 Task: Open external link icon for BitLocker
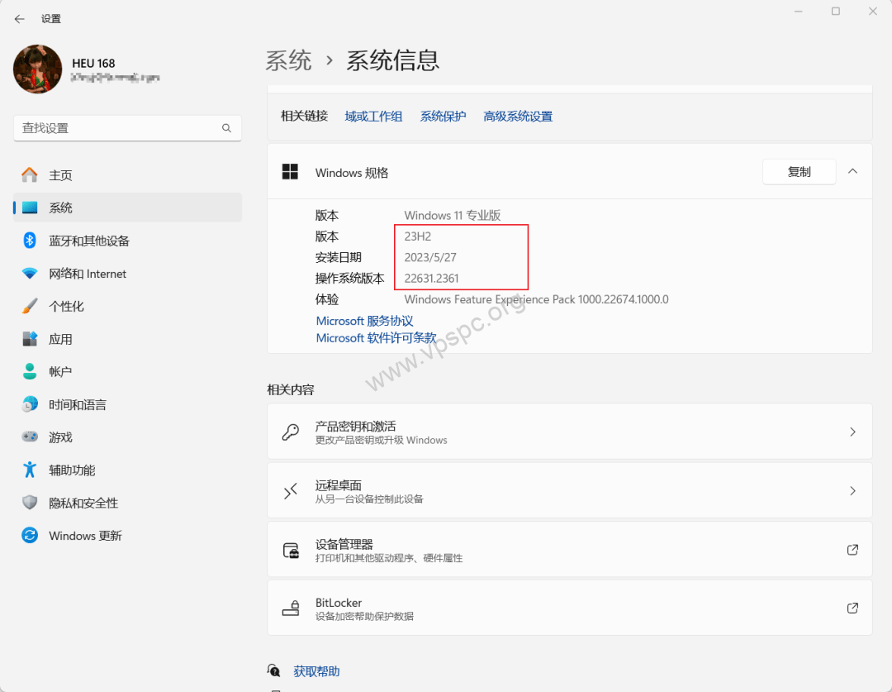click(x=852, y=608)
